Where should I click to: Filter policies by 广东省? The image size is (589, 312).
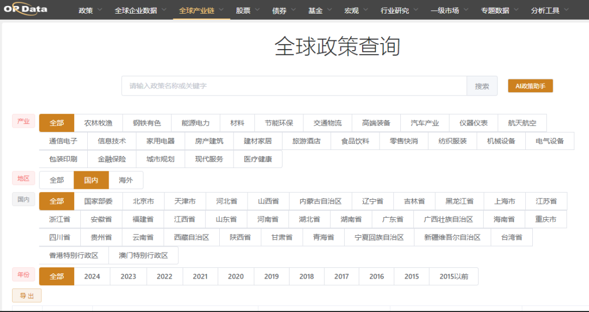pos(393,219)
